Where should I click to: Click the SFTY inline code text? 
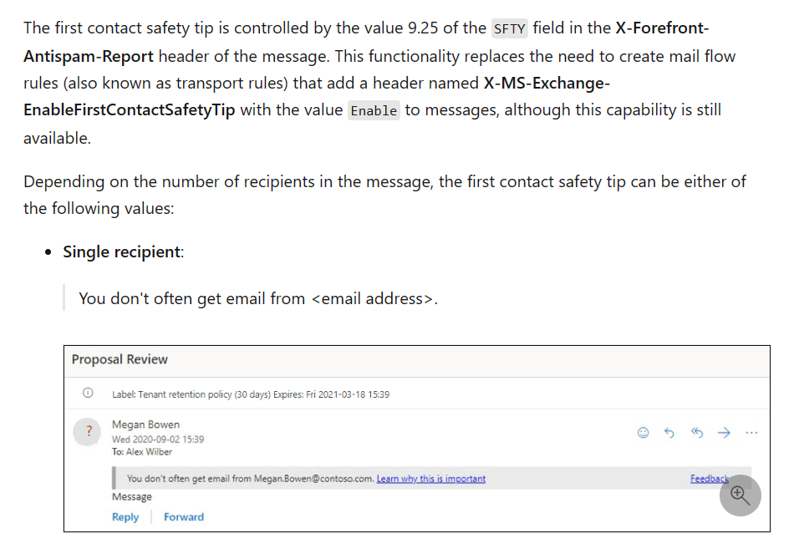509,28
